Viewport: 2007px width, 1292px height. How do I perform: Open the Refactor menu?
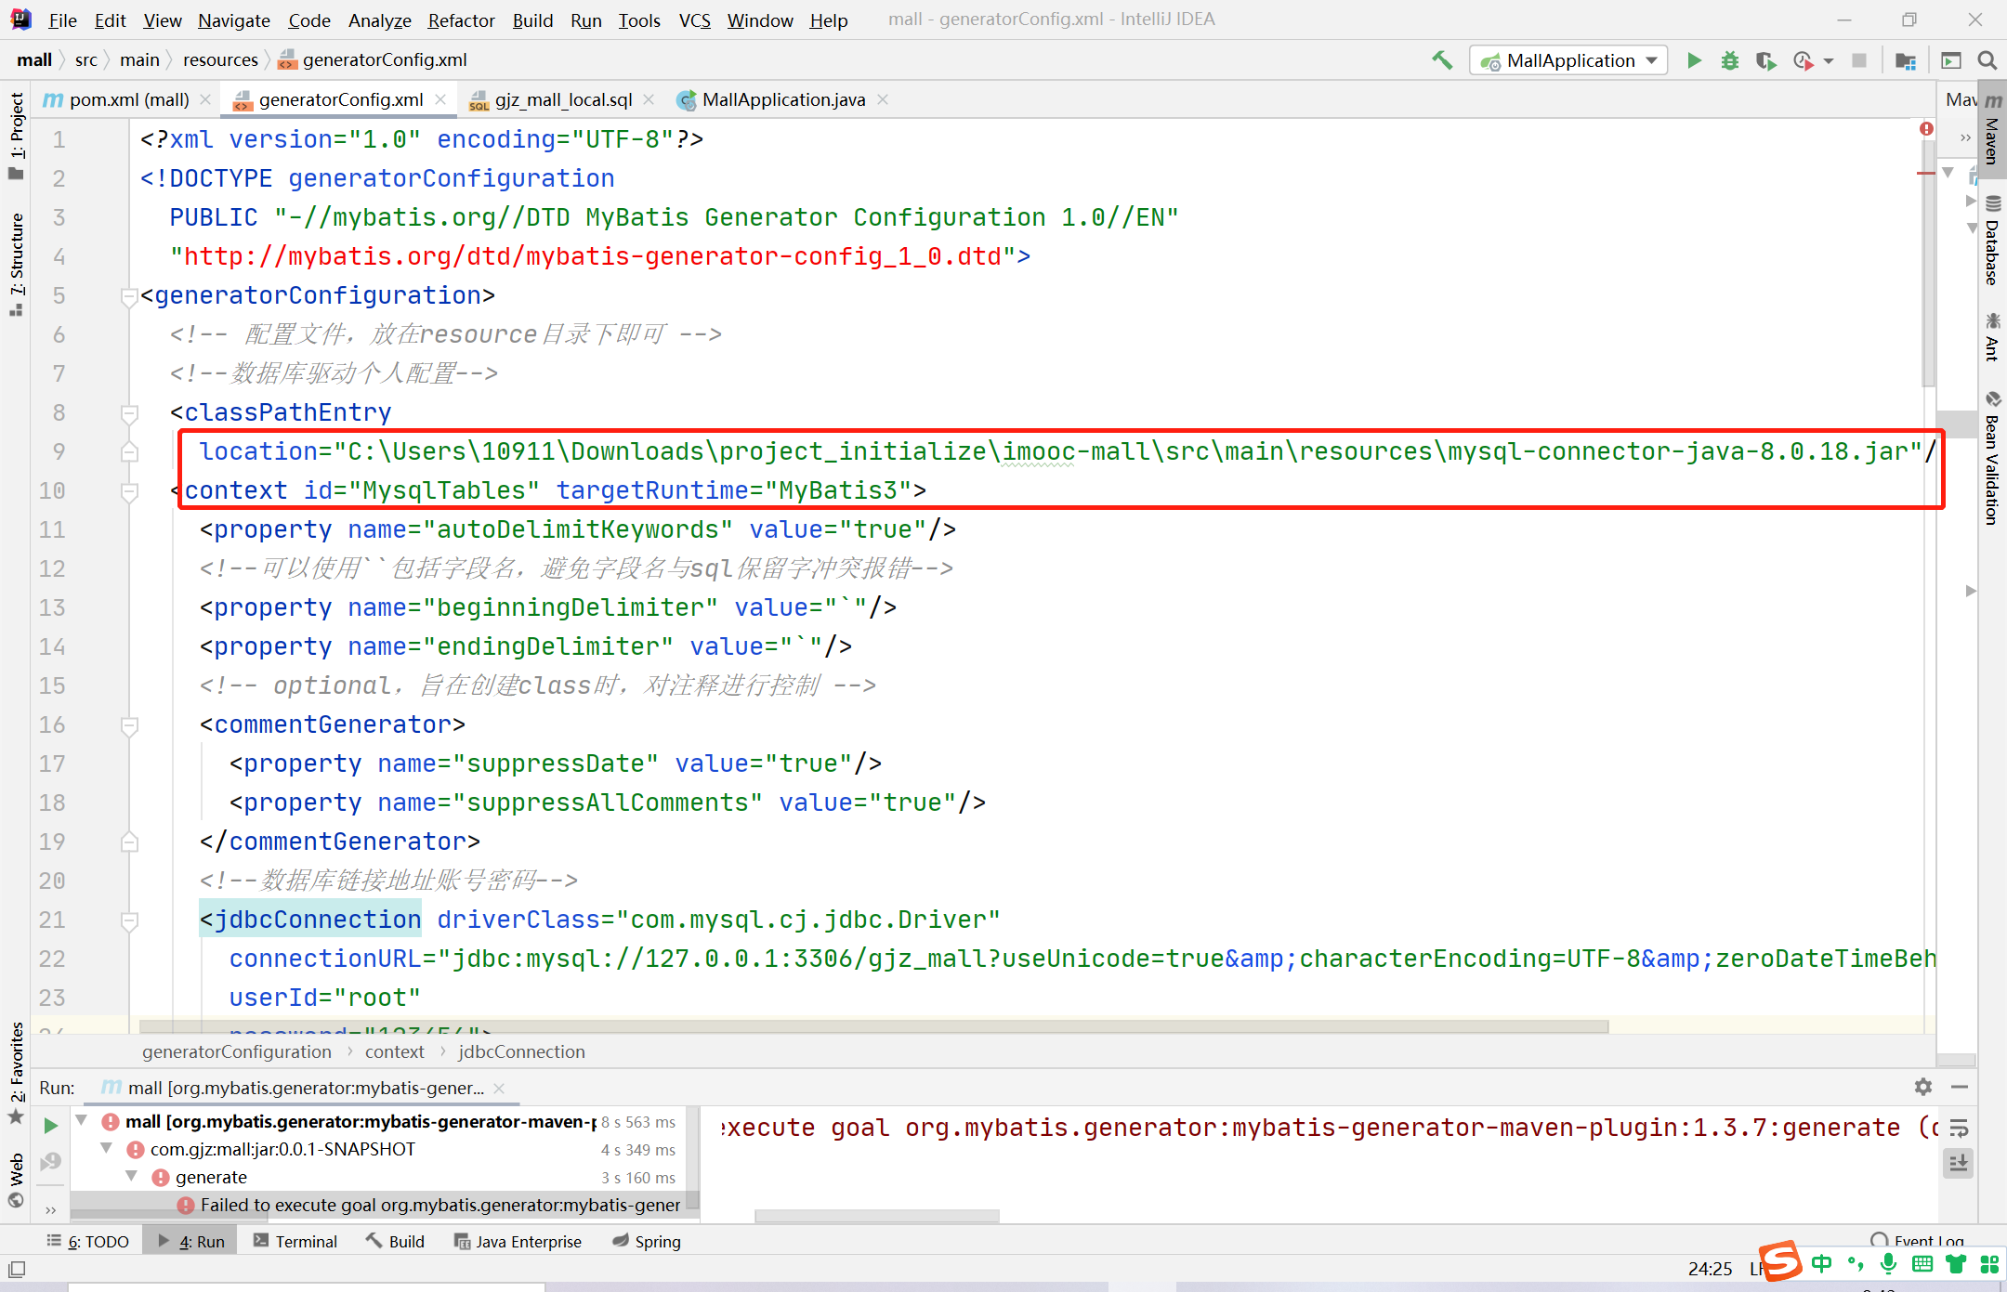click(461, 20)
